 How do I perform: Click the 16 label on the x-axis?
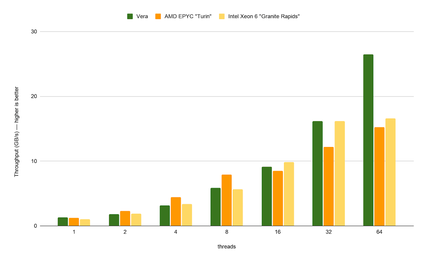pos(278,232)
